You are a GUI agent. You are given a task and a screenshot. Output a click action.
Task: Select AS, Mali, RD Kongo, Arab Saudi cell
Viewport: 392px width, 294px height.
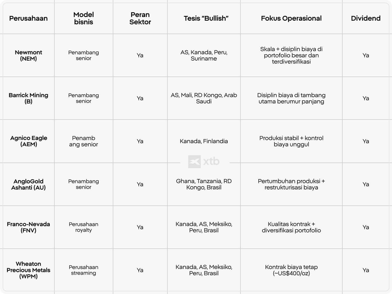click(204, 98)
